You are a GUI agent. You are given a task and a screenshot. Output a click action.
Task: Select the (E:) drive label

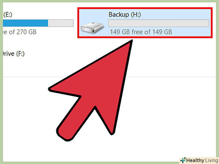(8, 14)
